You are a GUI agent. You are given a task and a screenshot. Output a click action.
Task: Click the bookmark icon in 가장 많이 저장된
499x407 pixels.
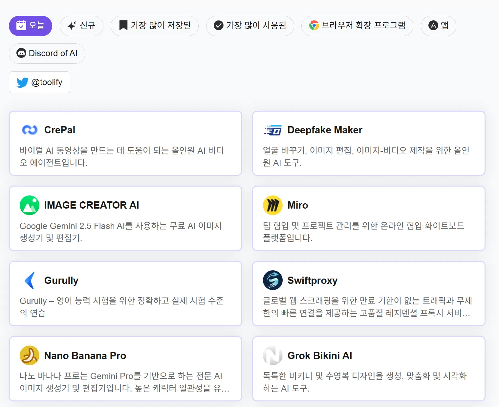(x=123, y=25)
